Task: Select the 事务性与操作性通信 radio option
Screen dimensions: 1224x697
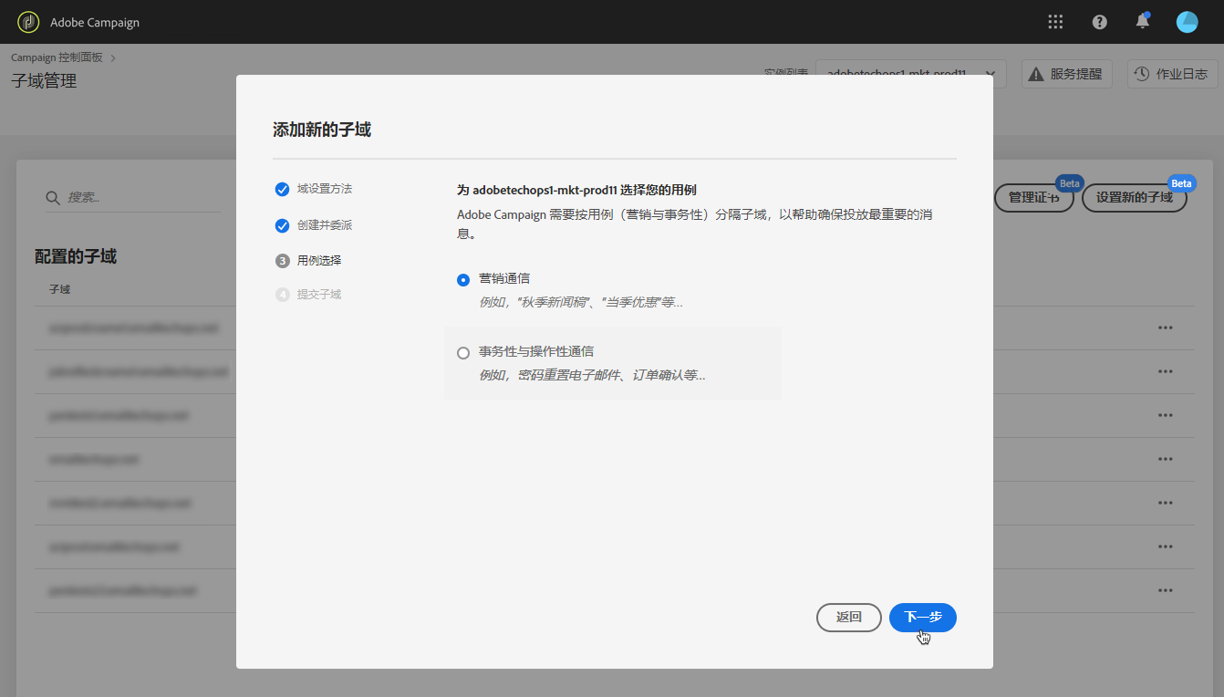Action: pos(463,352)
